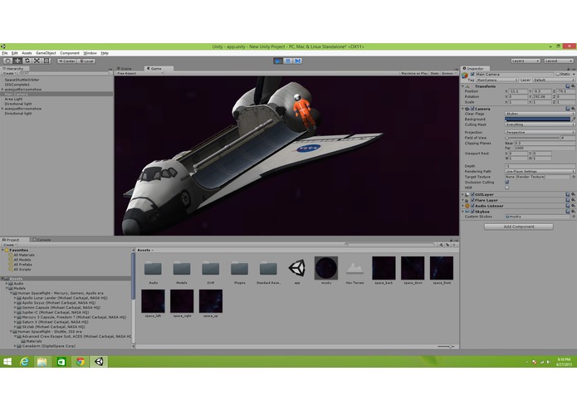Toggle the Center pivot button
Viewport: 577px width, 410px height.
point(66,61)
